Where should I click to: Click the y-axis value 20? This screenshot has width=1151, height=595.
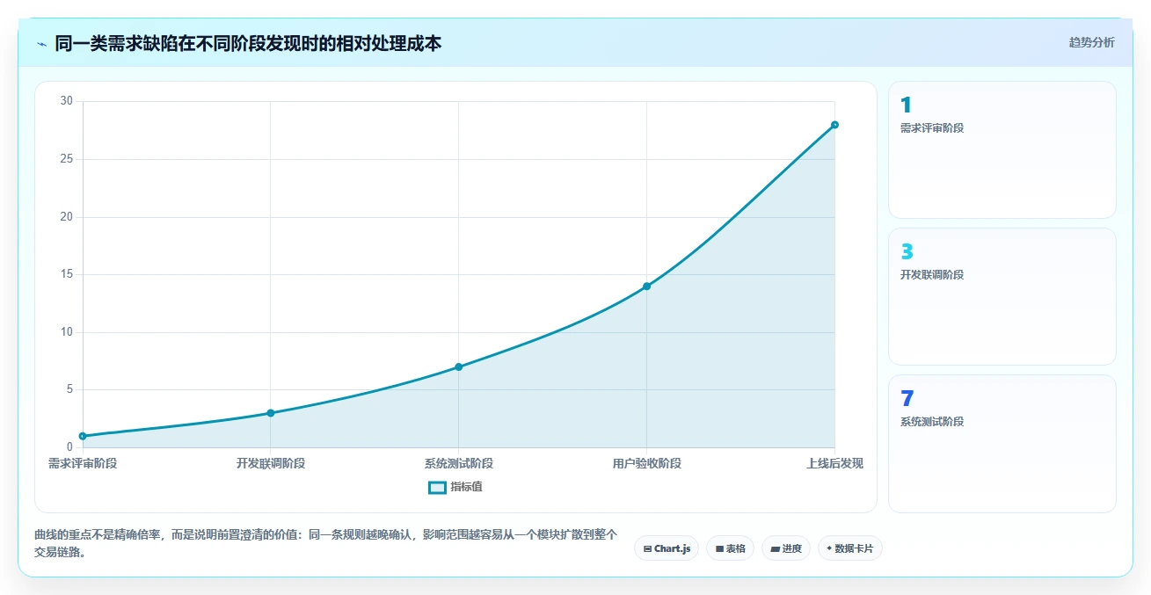pyautogui.click(x=67, y=217)
